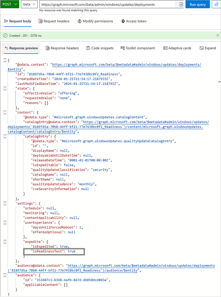The height and width of the screenshot is (297, 221).
Task: Open the POST method dropdown
Action: pos(10,4)
